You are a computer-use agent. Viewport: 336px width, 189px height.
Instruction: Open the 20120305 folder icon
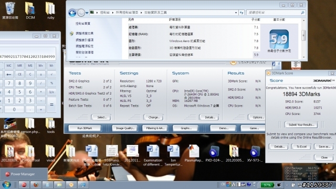[234, 153]
